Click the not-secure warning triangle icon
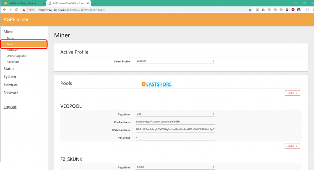This screenshot has height=170, width=314. tap(24, 10)
